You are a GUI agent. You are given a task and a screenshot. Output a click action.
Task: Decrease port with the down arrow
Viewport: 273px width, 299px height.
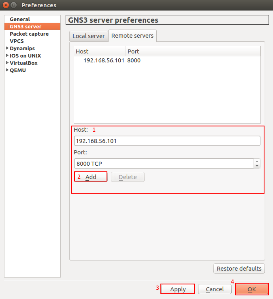[257, 166]
